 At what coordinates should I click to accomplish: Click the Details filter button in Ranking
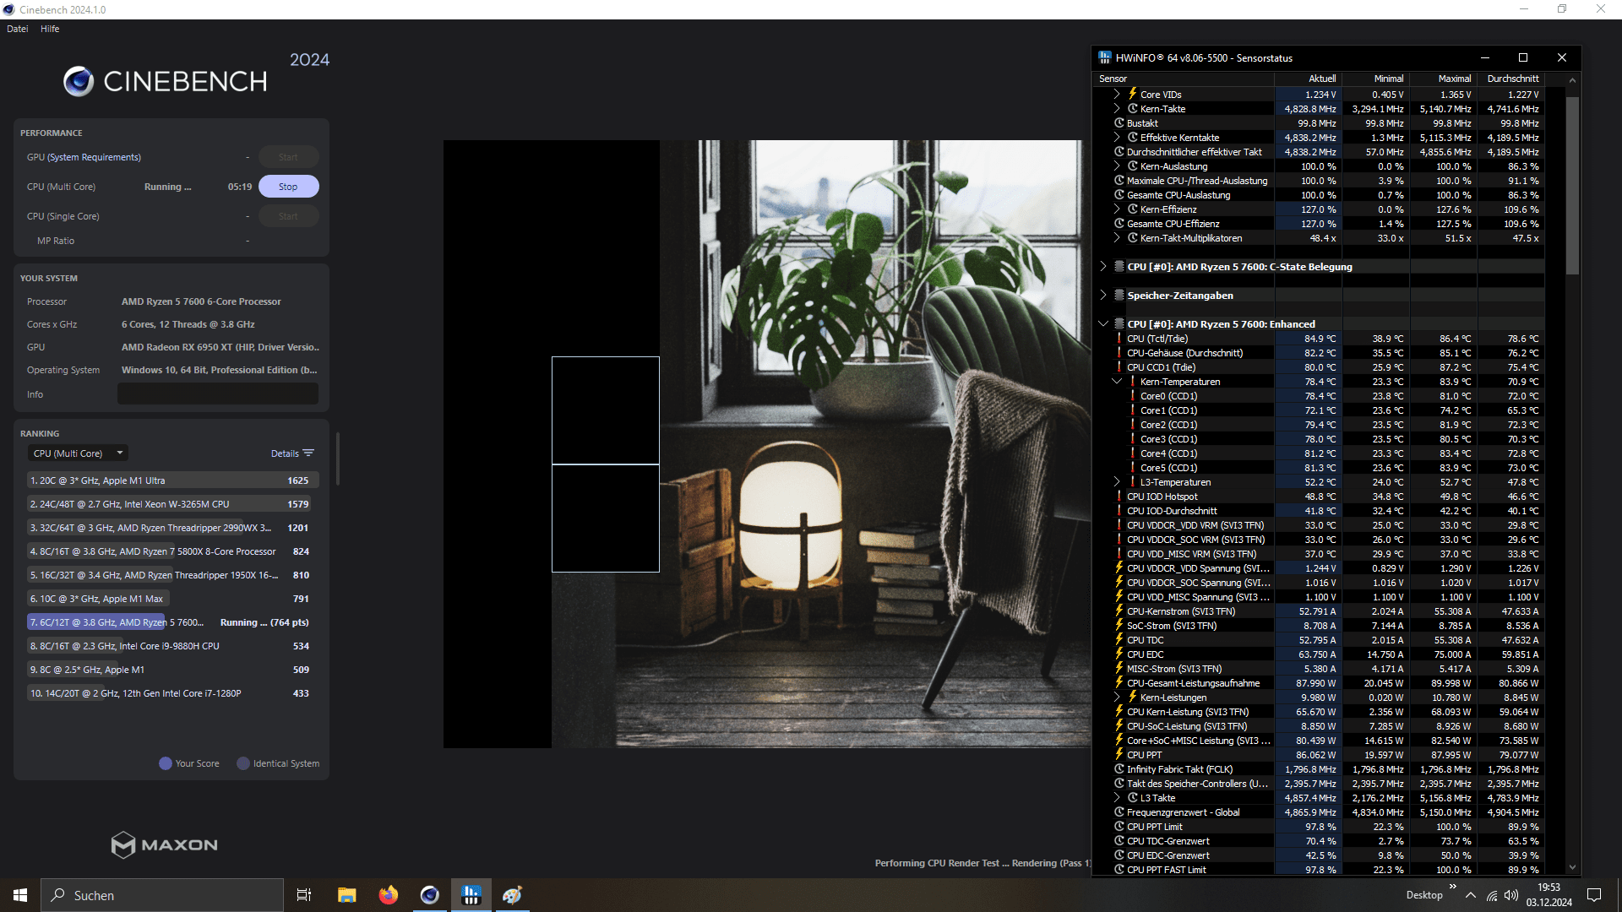292,453
